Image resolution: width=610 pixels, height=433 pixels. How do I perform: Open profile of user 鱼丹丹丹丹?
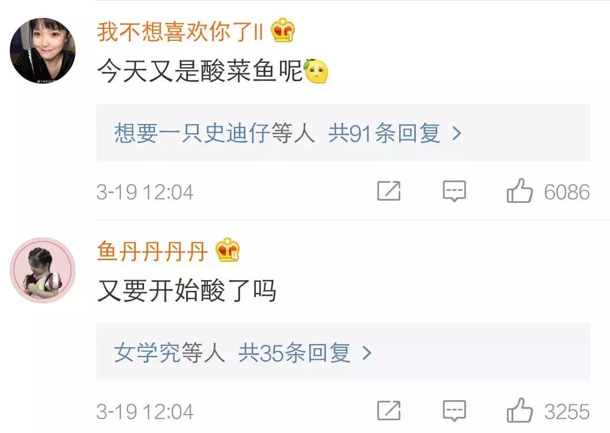tap(151, 251)
